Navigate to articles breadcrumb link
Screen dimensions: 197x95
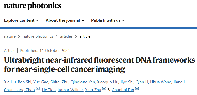coord(66,36)
